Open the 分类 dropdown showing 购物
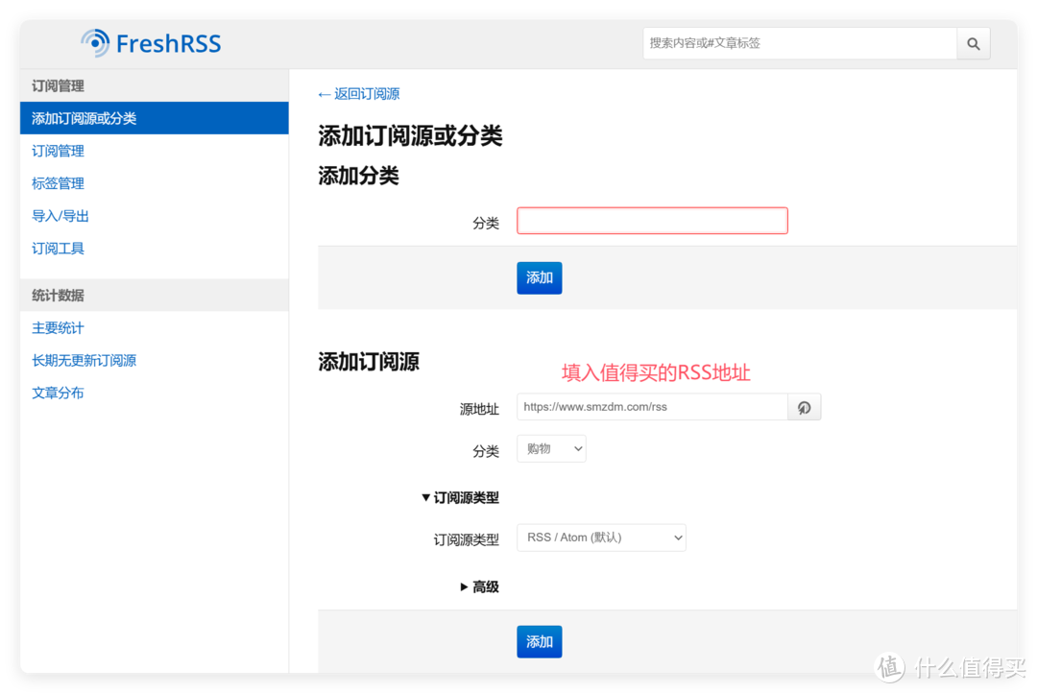This screenshot has height=693, width=1037. tap(550, 448)
